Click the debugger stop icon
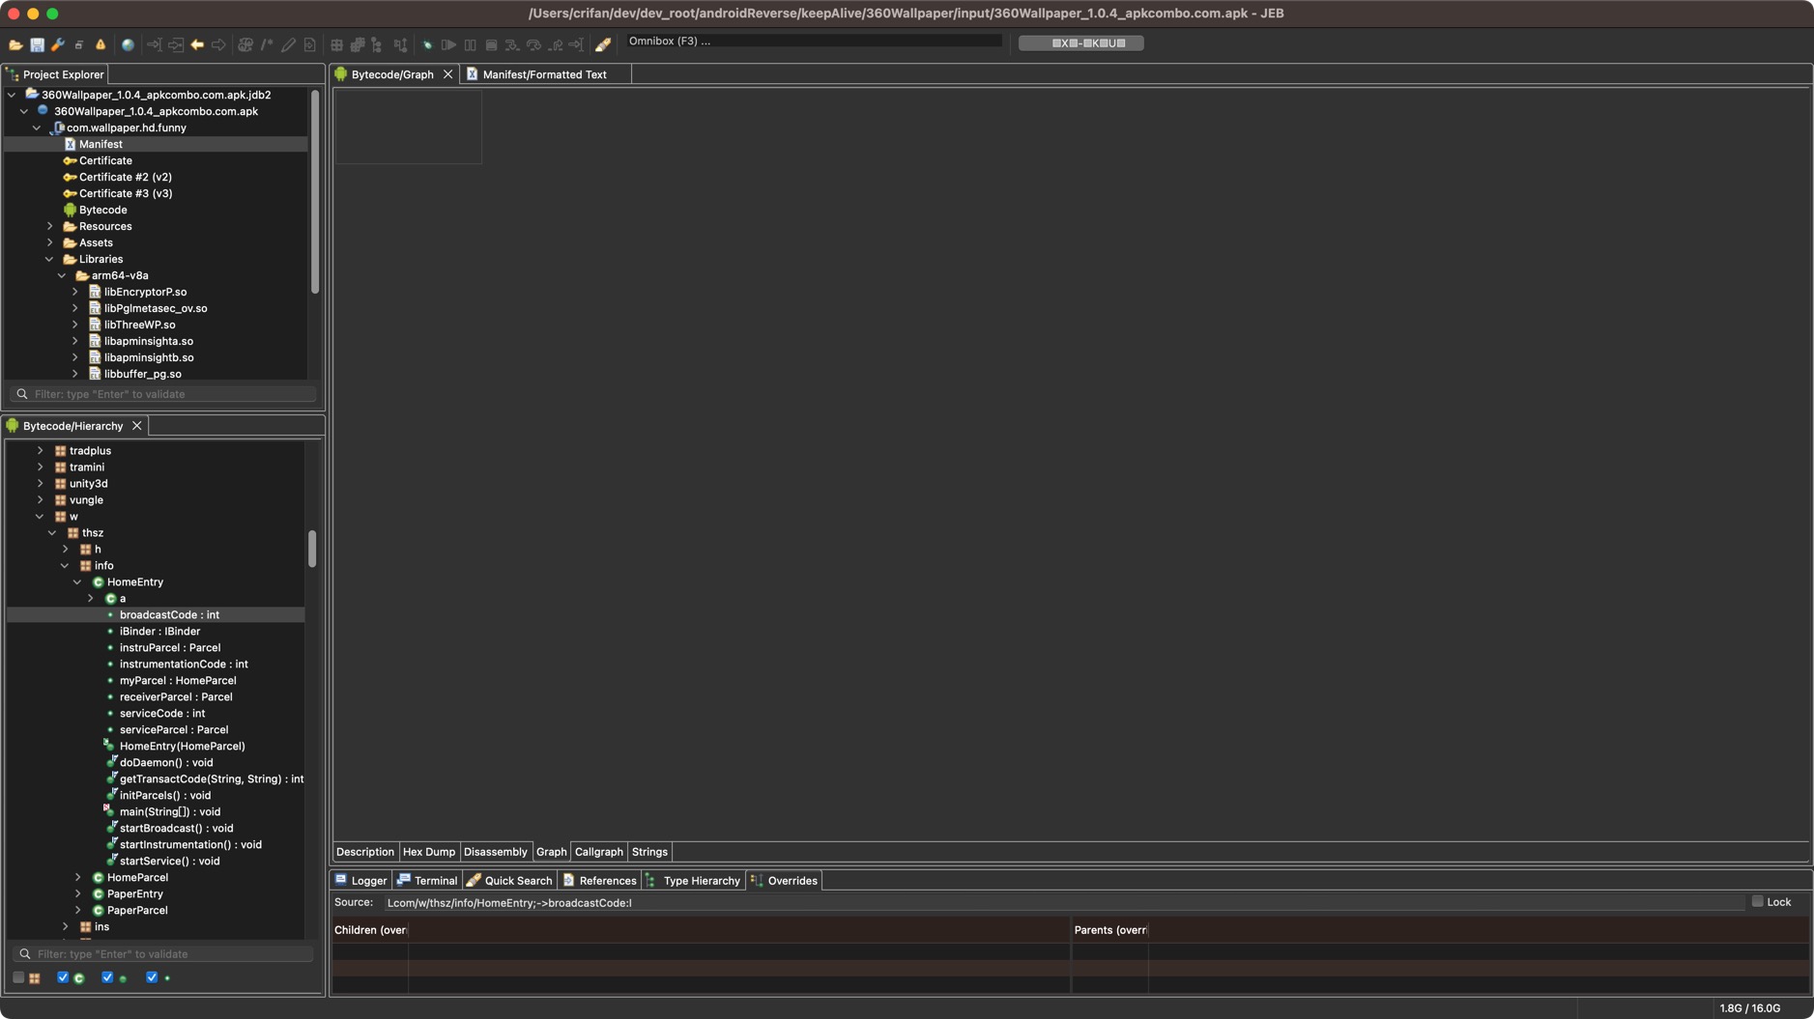 tap(491, 44)
